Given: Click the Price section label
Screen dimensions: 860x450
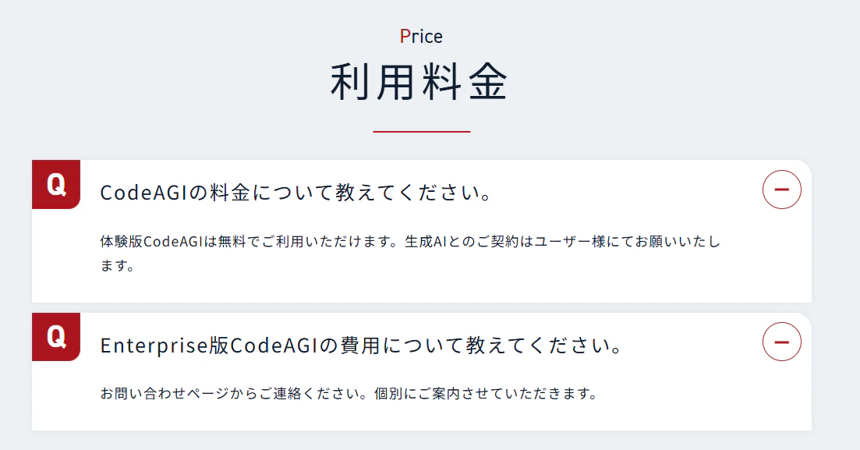Looking at the screenshot, I should coord(421,35).
